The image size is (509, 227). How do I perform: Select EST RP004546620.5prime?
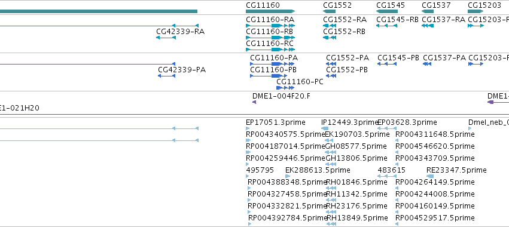click(435, 146)
